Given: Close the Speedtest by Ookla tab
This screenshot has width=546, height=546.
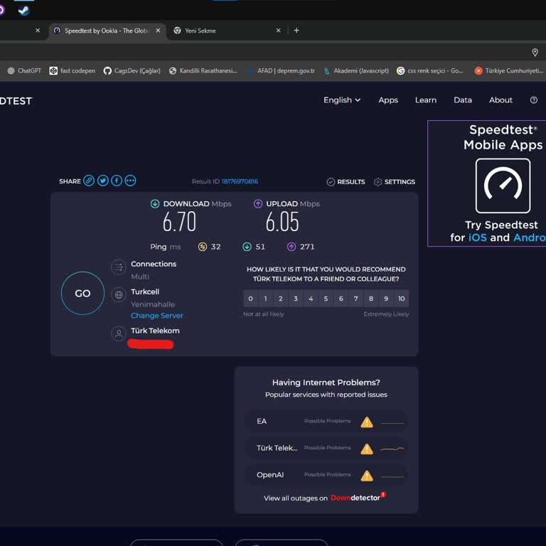Looking at the screenshot, I should (158, 31).
